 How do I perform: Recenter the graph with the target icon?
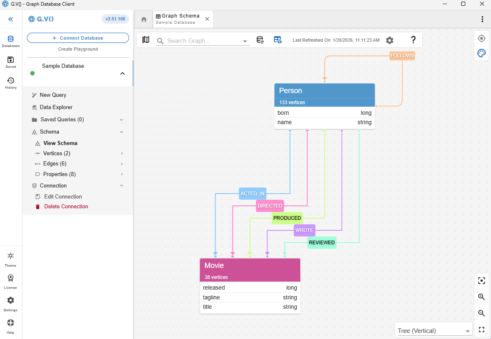tap(481, 38)
